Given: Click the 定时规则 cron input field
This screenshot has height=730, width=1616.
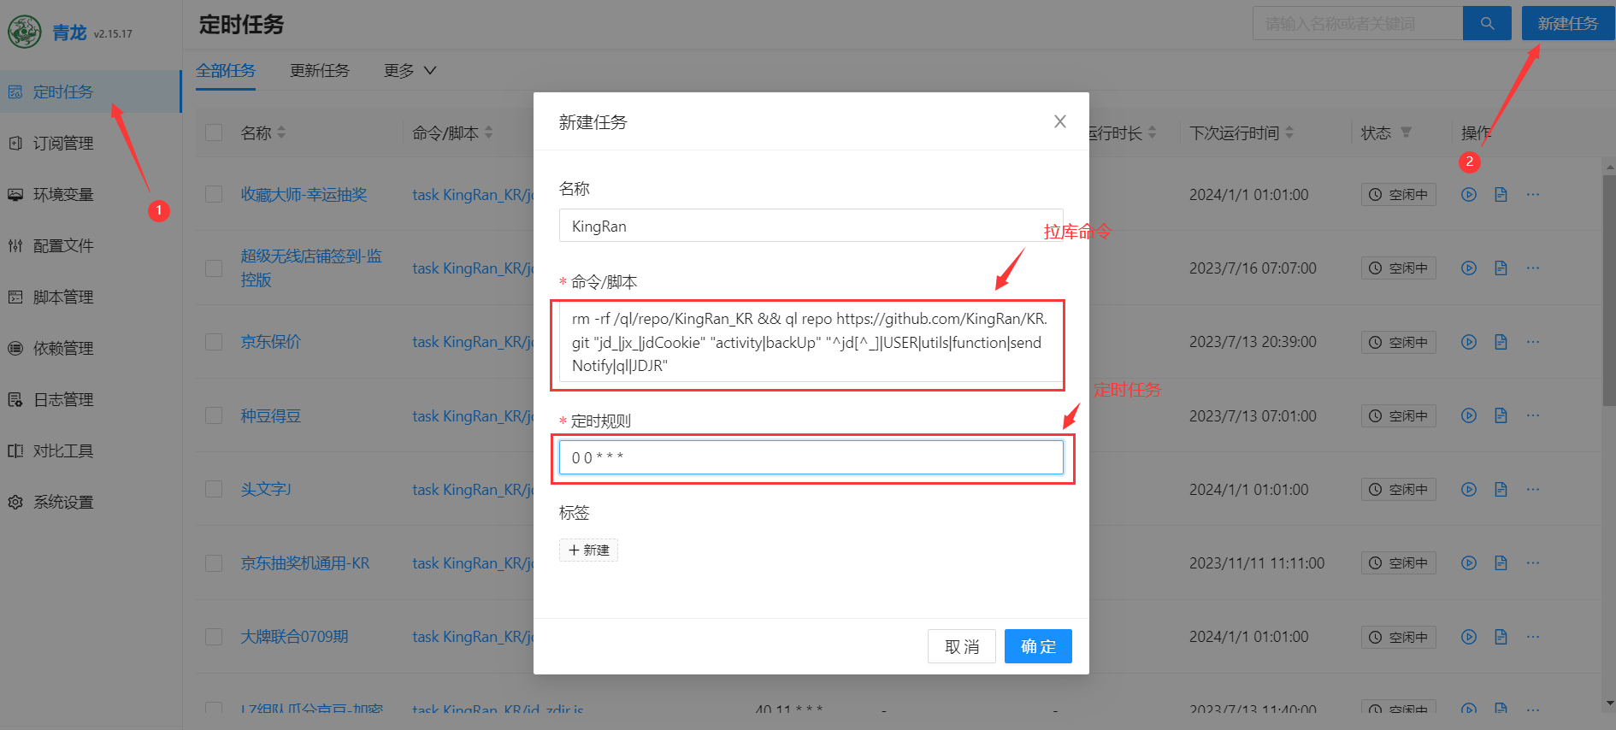Looking at the screenshot, I should coord(811,457).
